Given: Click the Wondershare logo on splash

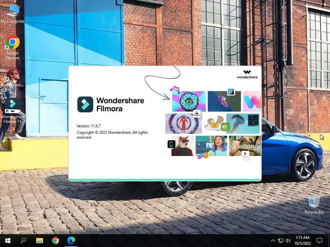Looking at the screenshot, I should click(x=247, y=74).
